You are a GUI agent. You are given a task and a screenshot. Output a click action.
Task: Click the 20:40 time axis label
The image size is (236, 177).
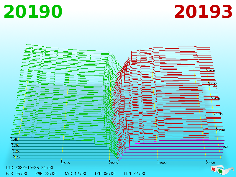tap(220, 130)
